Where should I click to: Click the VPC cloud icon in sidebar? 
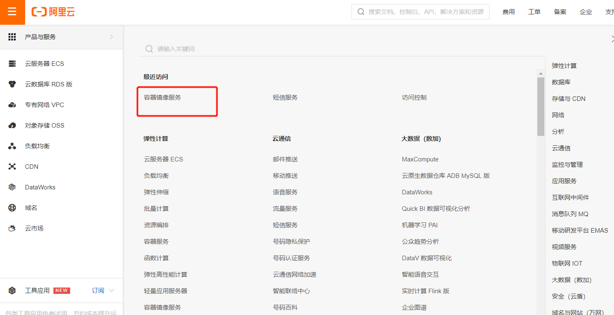pyautogui.click(x=12, y=105)
